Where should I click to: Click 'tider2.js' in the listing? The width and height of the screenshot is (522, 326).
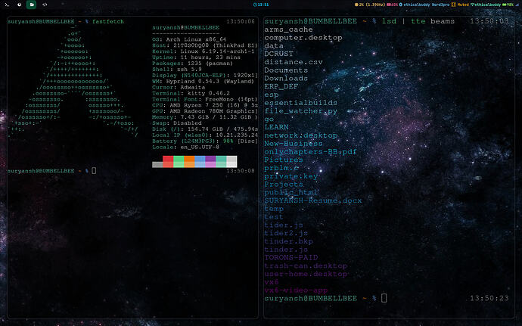point(286,234)
